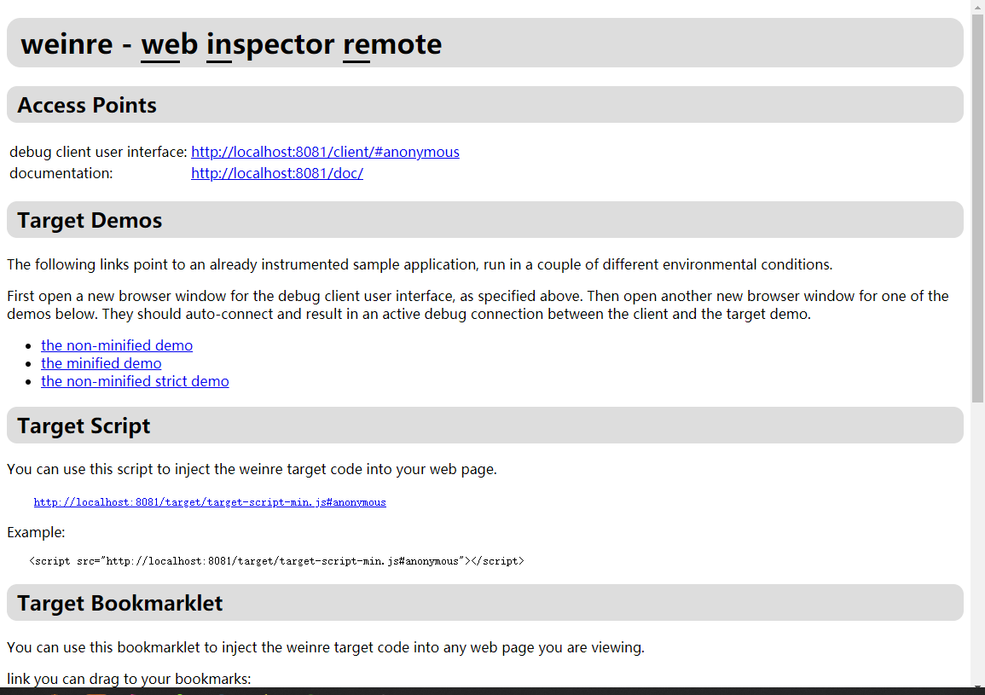985x695 pixels.
Task: Click the weinre web inspector remote title
Action: pos(231,44)
